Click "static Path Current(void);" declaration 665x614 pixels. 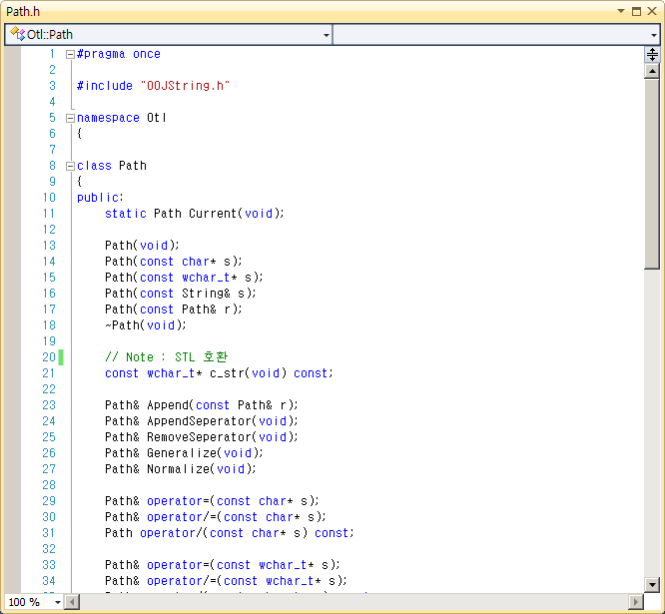pos(195,214)
